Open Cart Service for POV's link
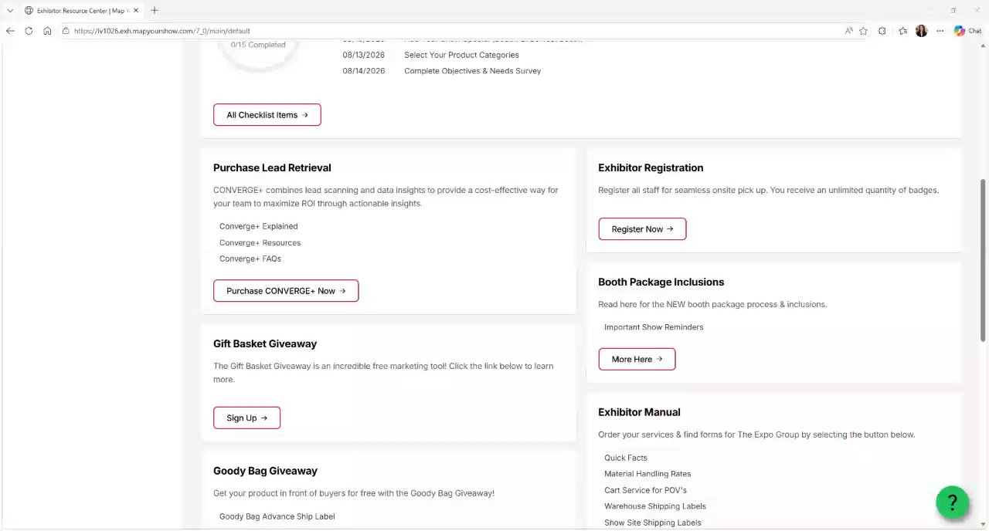This screenshot has width=989, height=531. click(x=645, y=490)
